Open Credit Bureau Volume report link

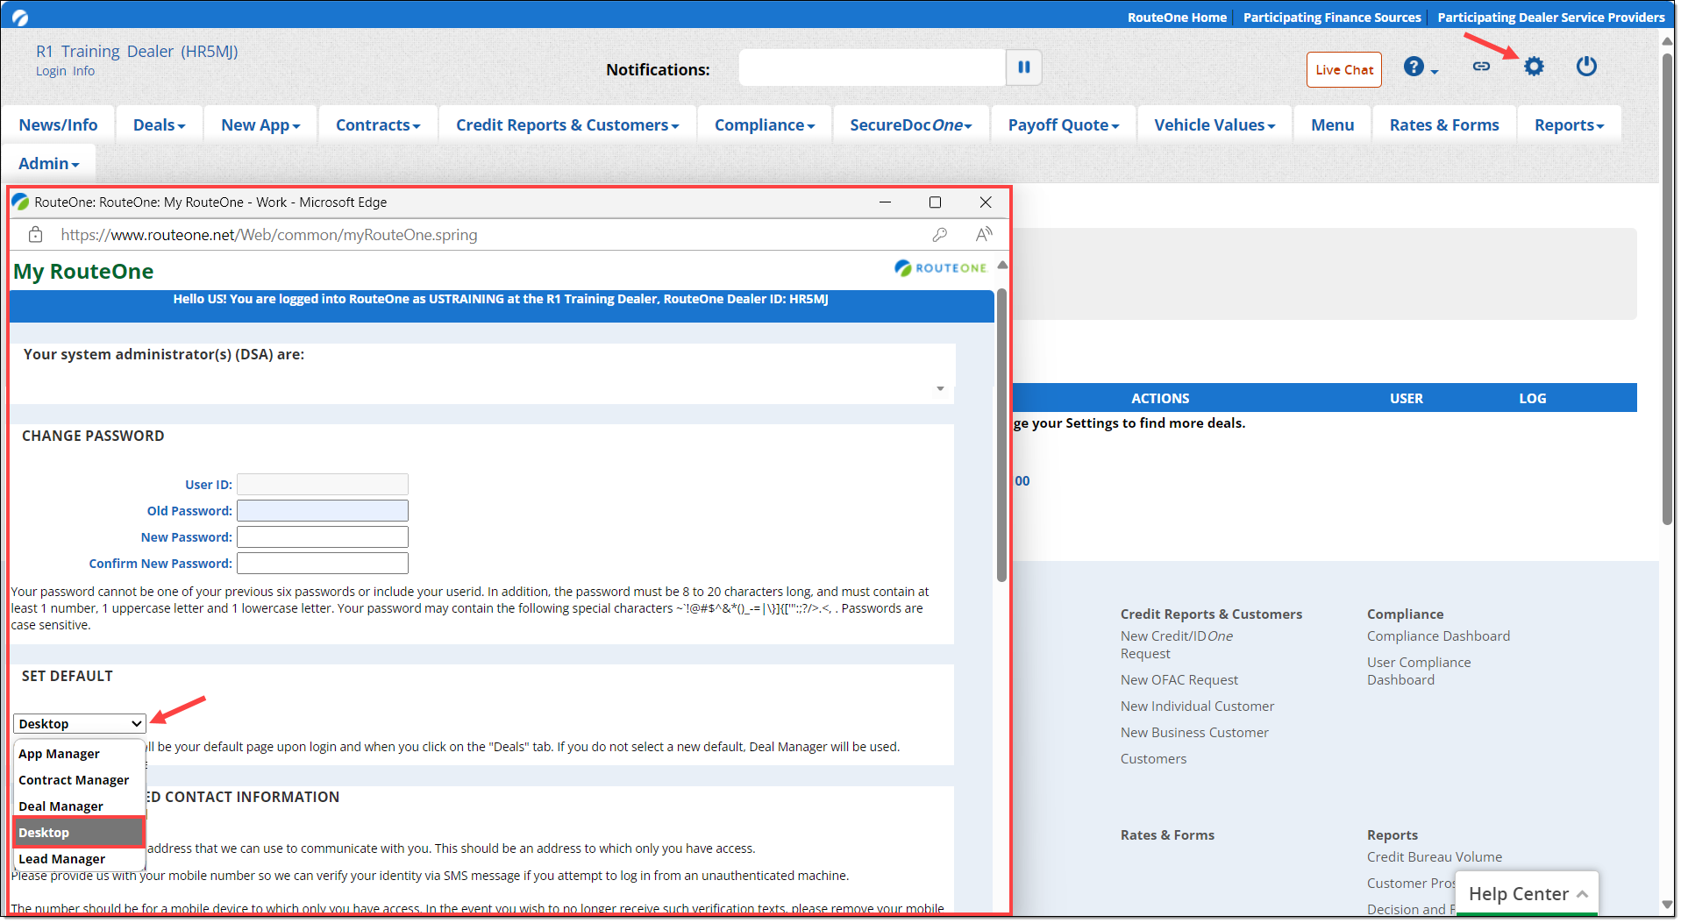1434,857
